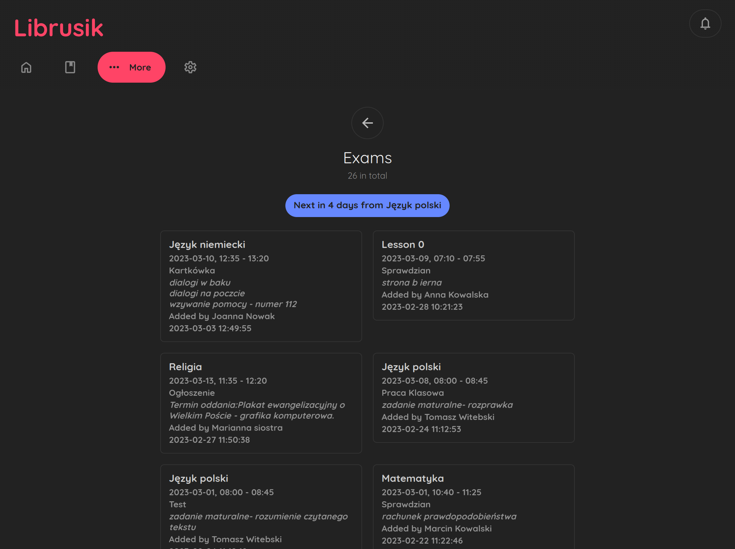Click the Exams page heading
The image size is (735, 549).
point(367,158)
